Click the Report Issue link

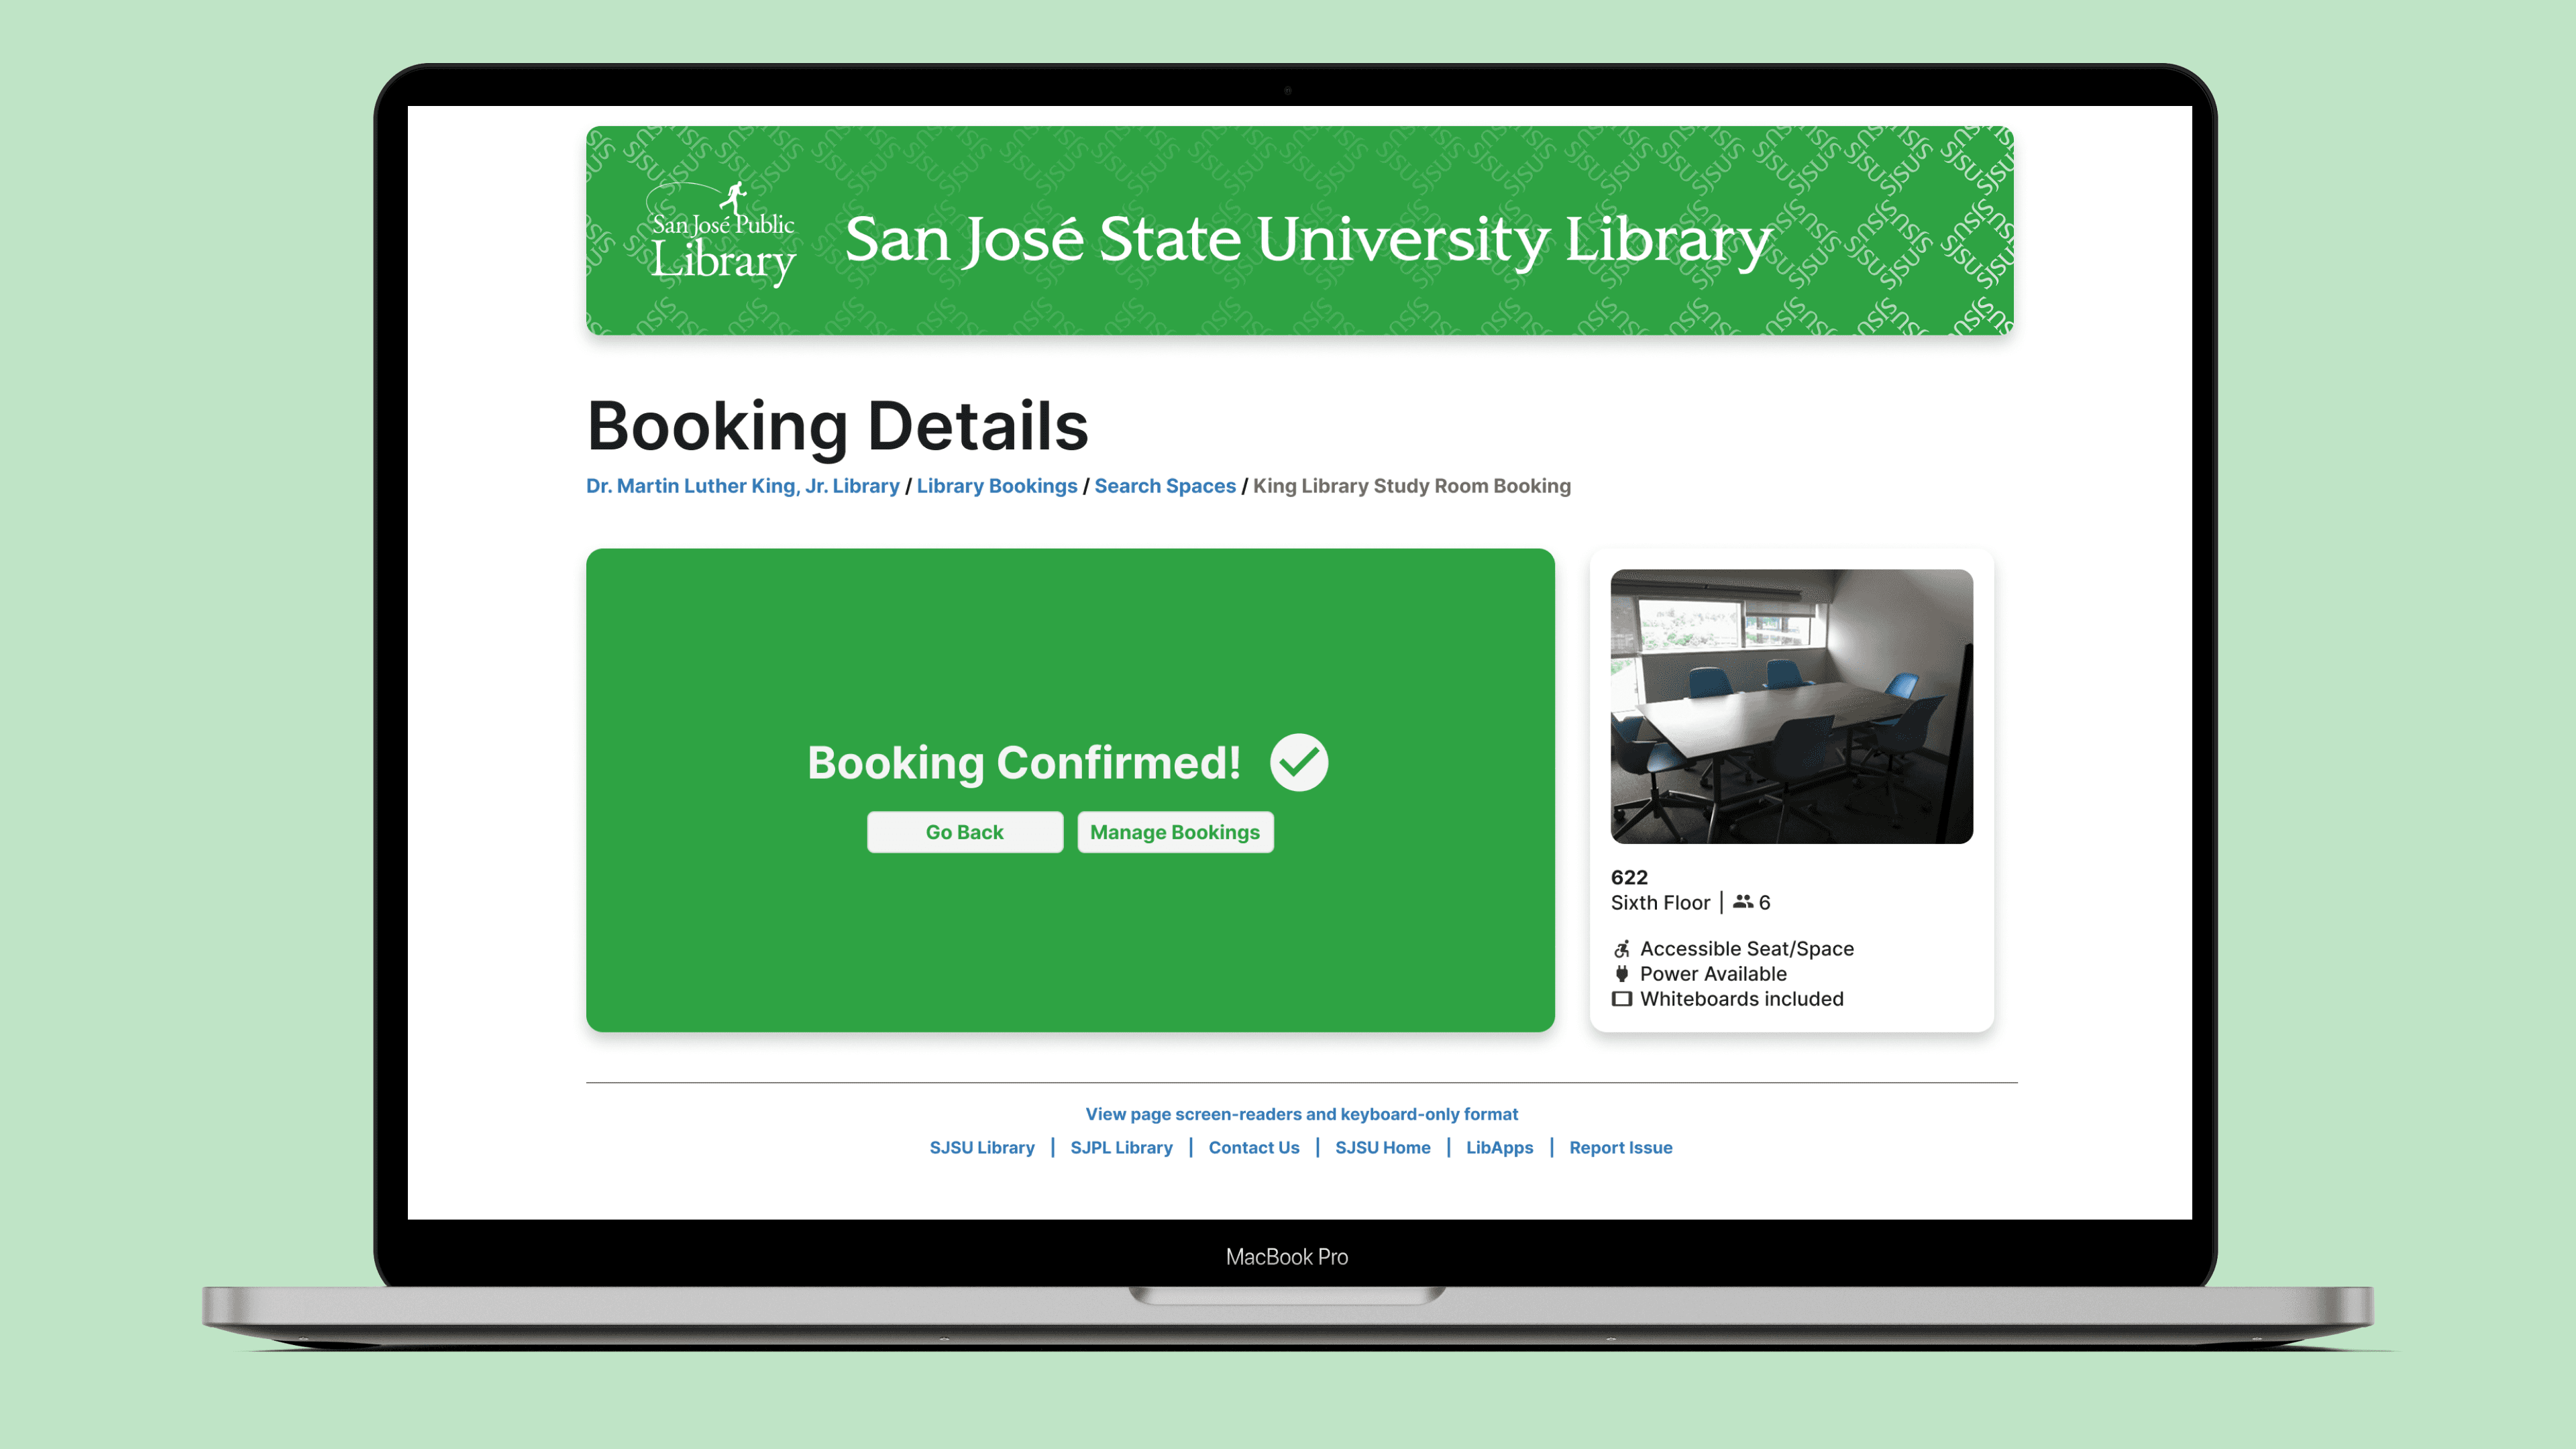[x=1620, y=1147]
